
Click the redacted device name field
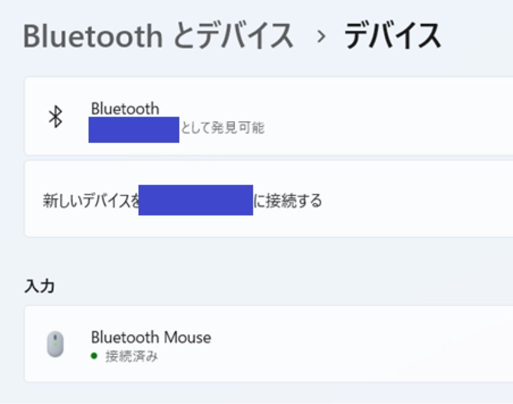coord(133,129)
